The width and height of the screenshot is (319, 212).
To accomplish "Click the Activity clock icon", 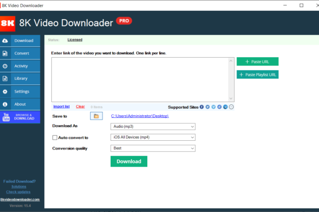I will pos(5,66).
